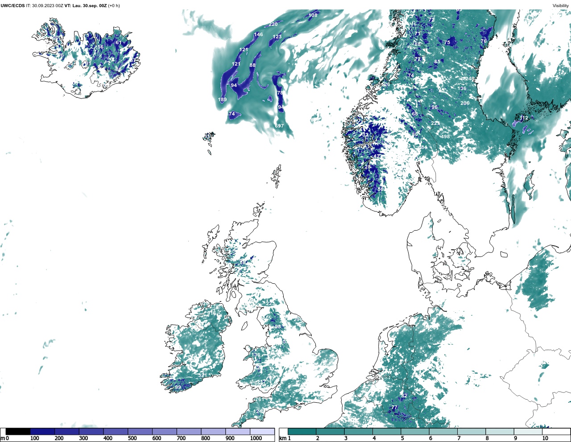Click the visibility value 78 on map

(280, 93)
